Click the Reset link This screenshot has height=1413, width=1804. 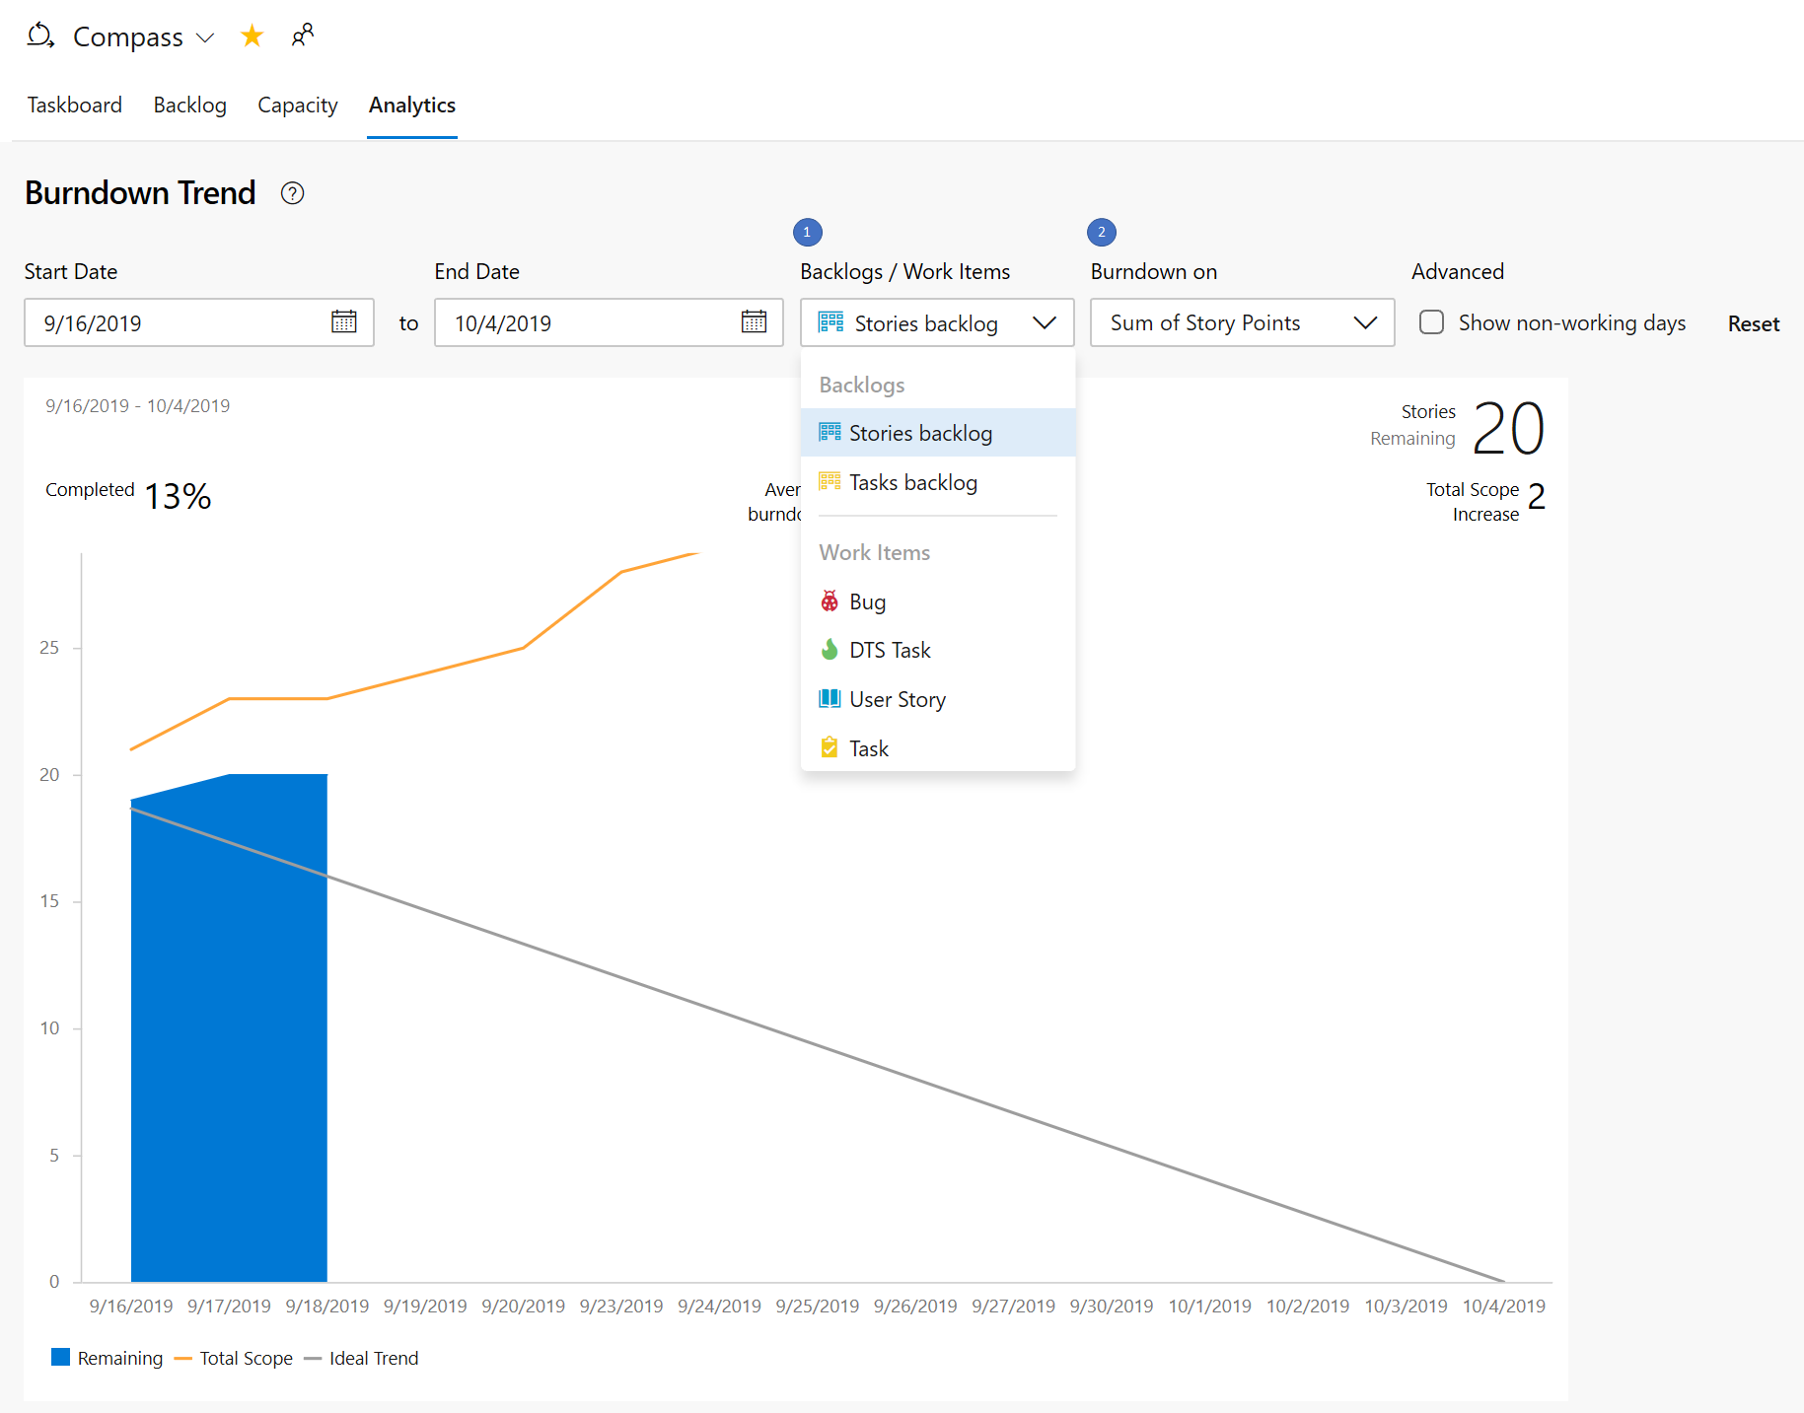click(1753, 322)
